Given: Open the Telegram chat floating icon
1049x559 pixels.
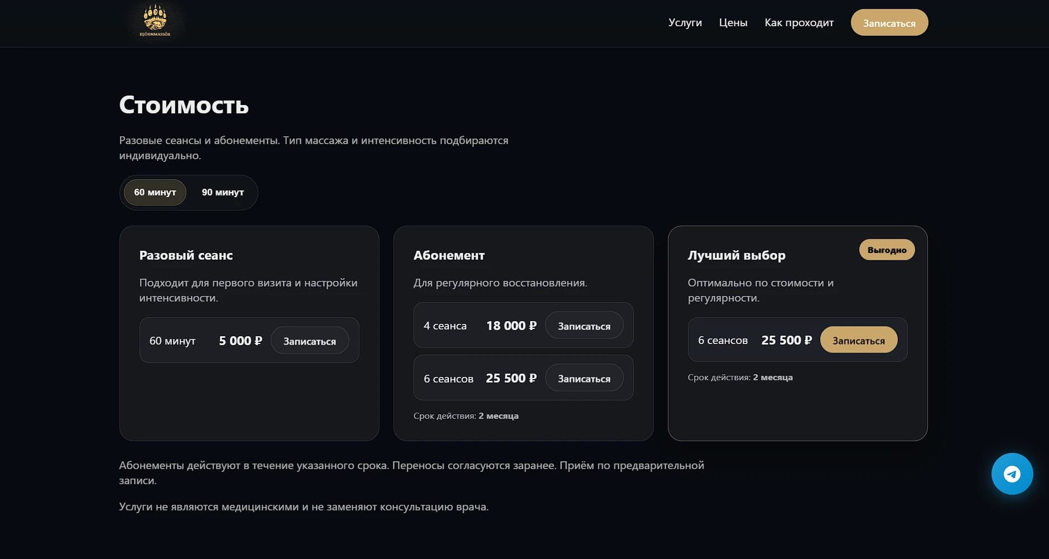Looking at the screenshot, I should 1012,474.
